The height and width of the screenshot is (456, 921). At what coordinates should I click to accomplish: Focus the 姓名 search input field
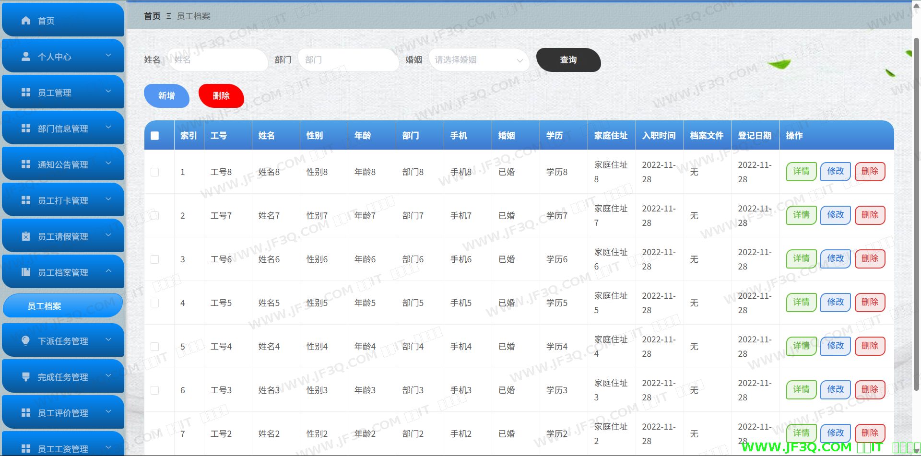pos(218,60)
